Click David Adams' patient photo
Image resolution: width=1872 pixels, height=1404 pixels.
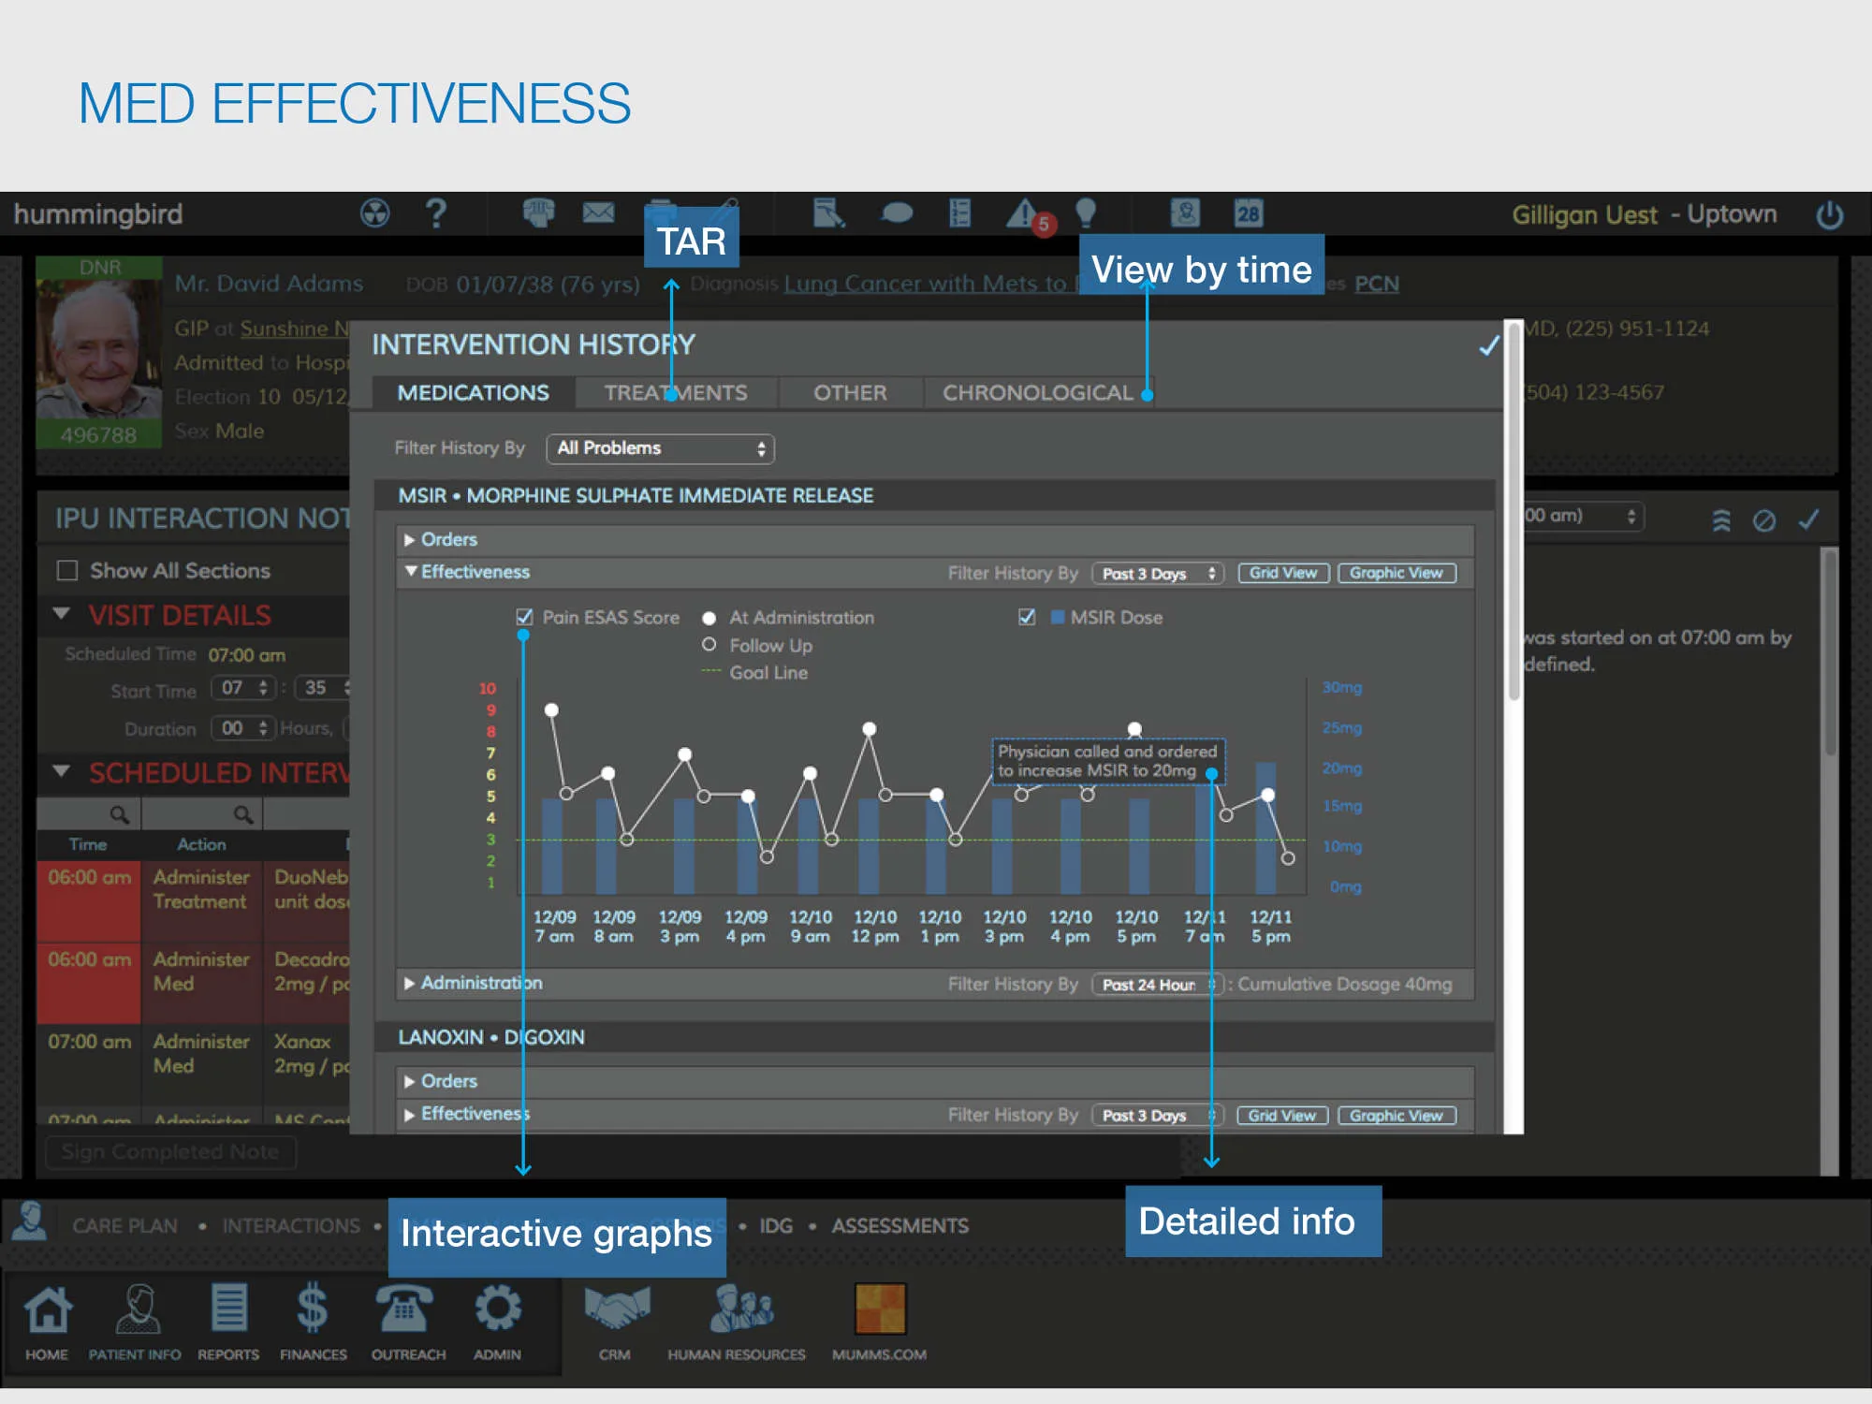click(98, 348)
